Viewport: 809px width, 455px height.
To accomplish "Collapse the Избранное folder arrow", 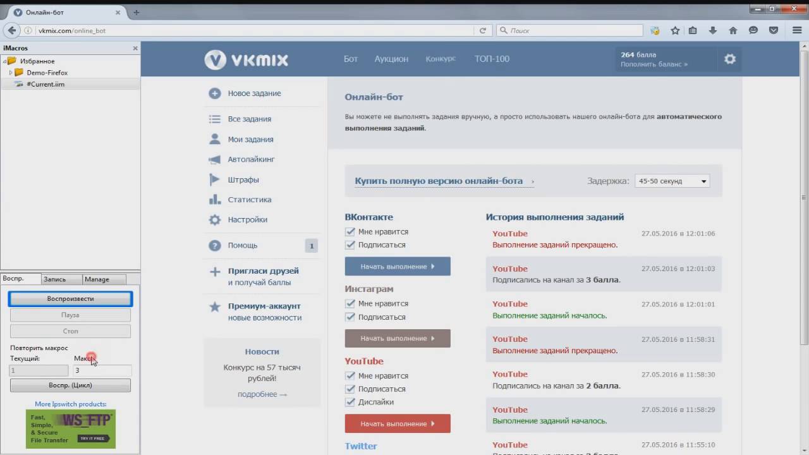I will coord(4,61).
